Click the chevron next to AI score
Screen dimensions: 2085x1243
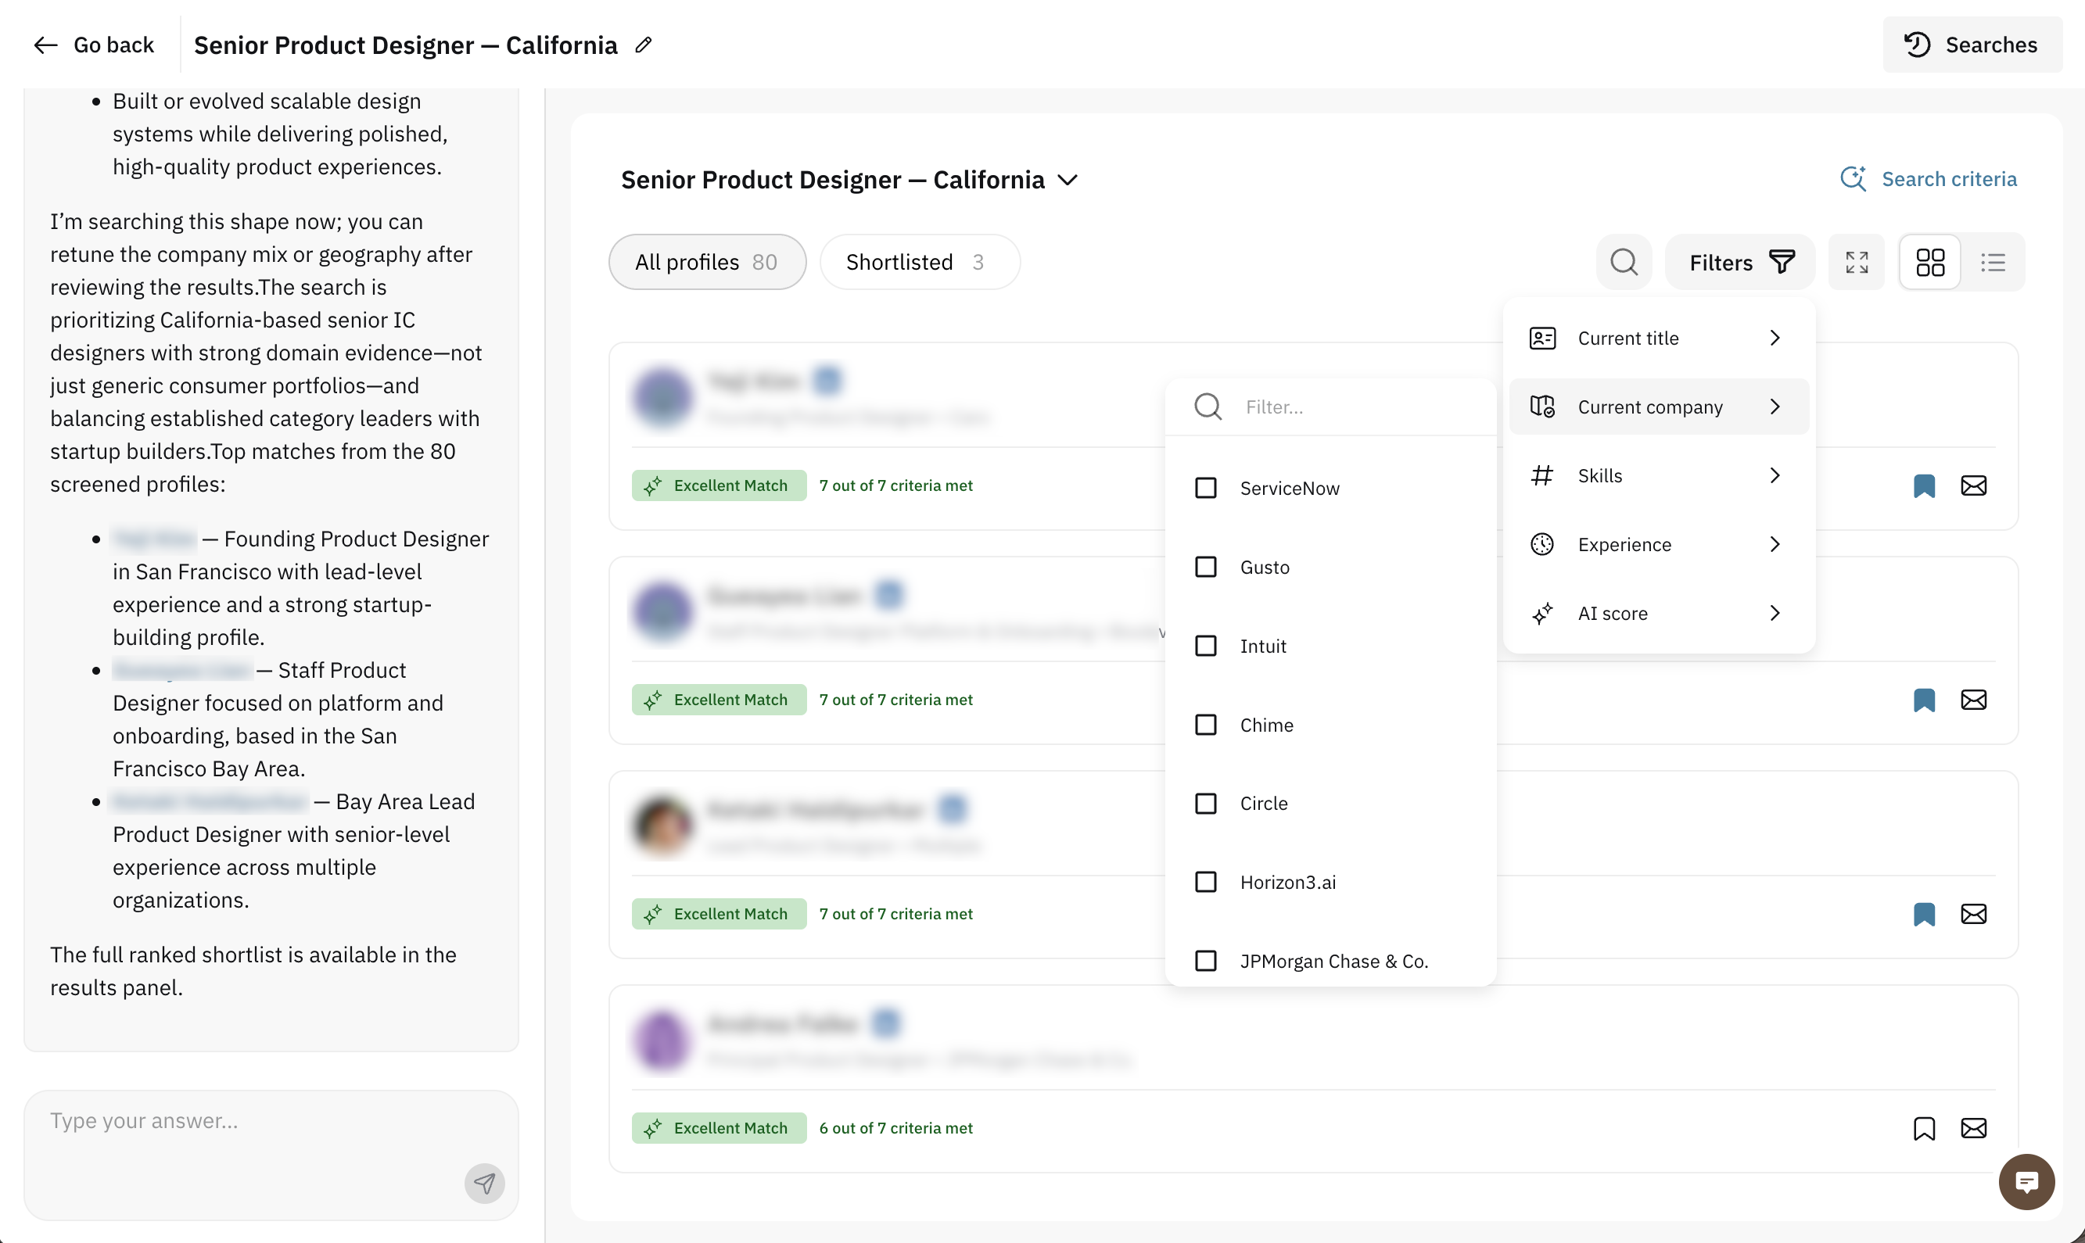click(1775, 613)
